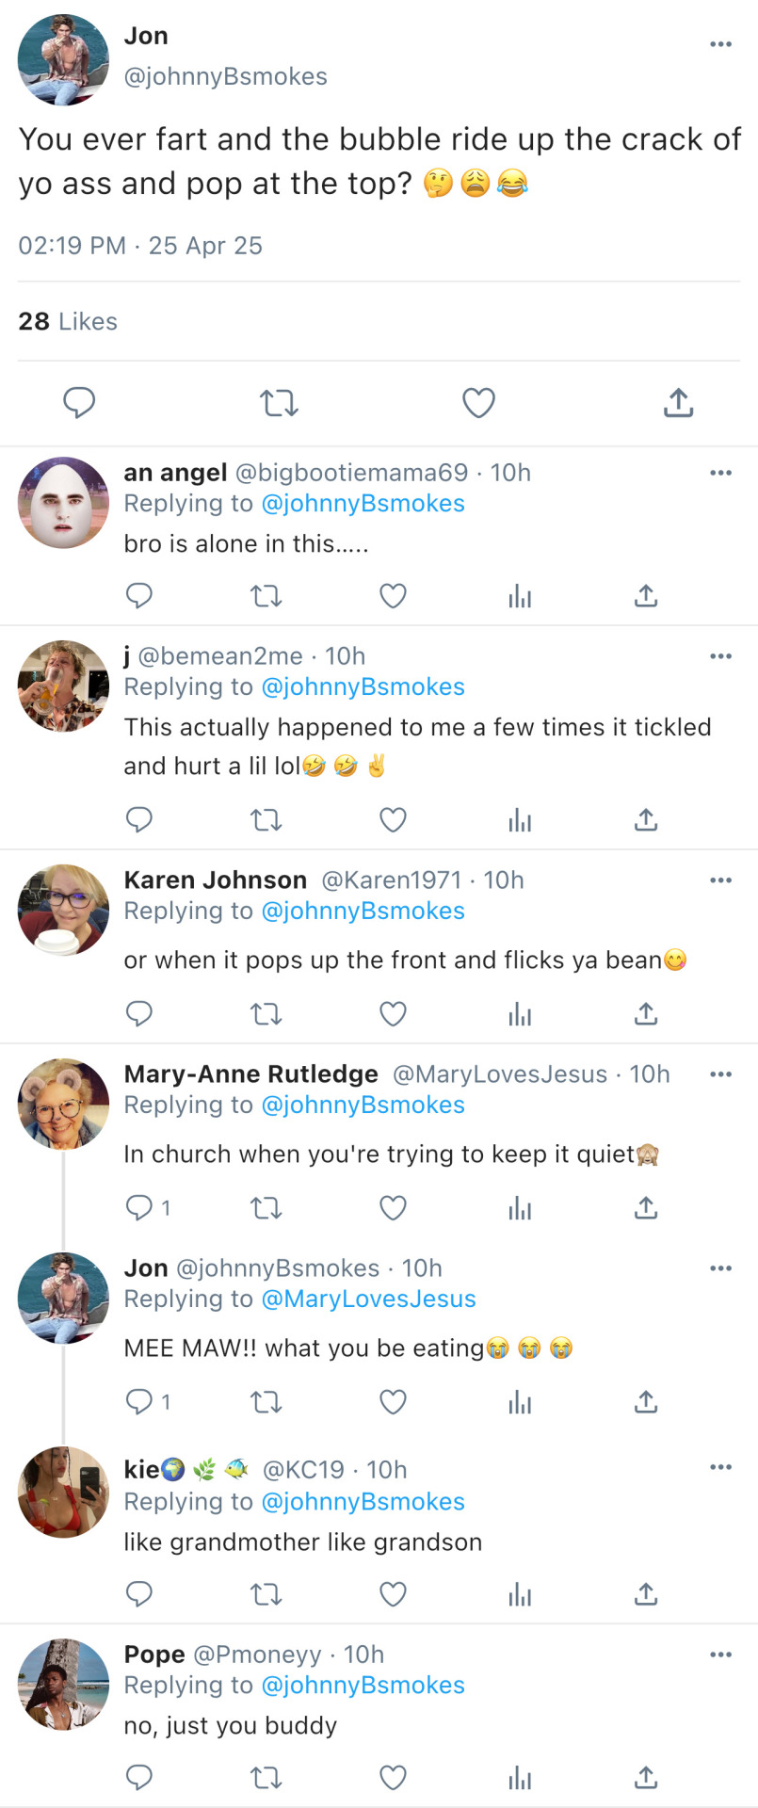Open analytics for an angel's reply
The image size is (758, 1808).
[520, 596]
